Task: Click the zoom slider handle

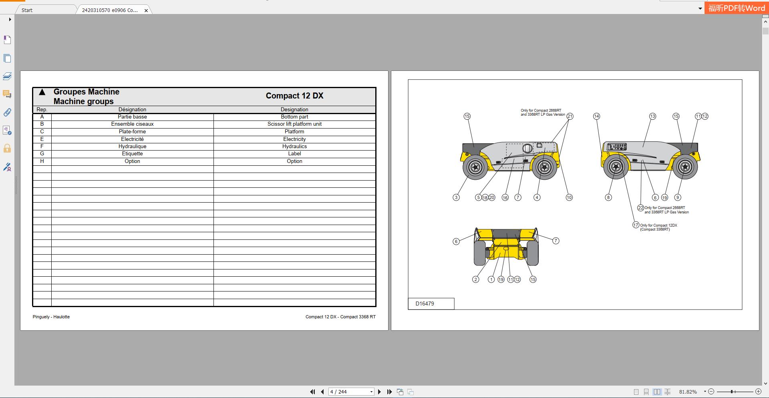Action: 732,392
